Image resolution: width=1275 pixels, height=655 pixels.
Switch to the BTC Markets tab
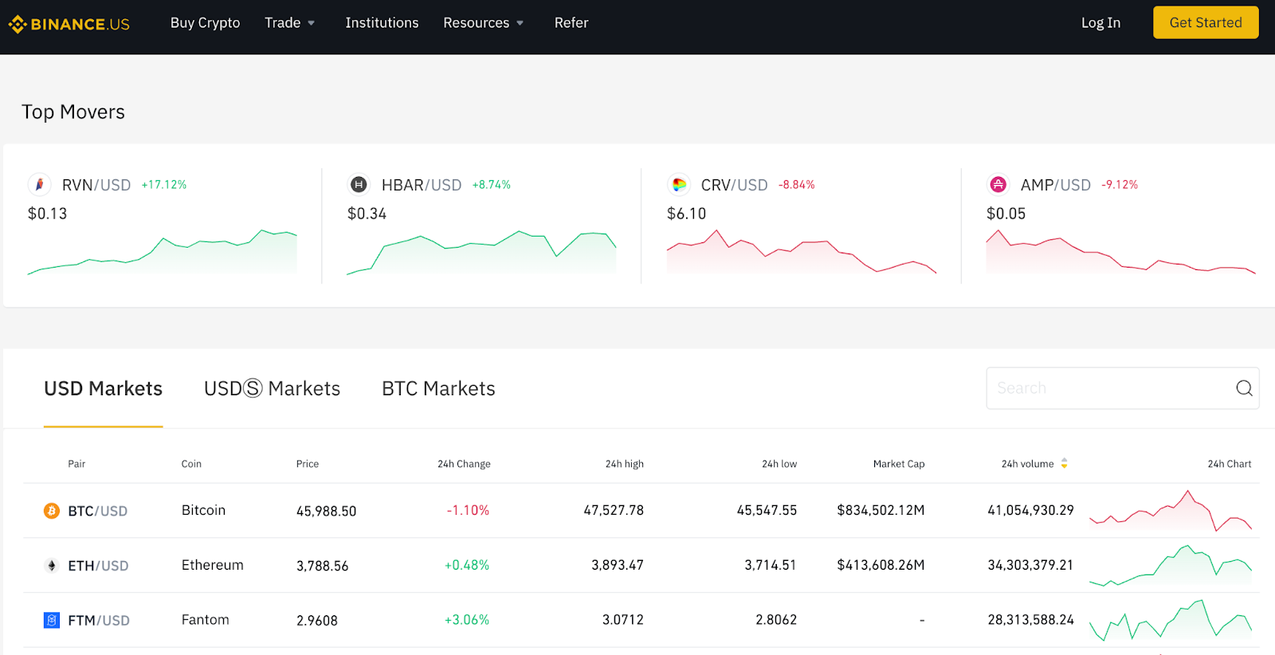pyautogui.click(x=438, y=389)
